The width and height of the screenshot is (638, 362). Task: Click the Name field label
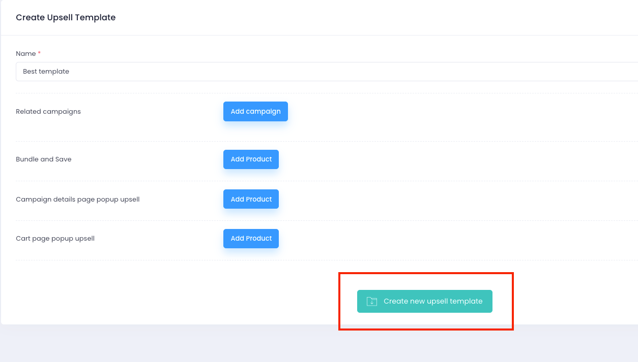click(26, 53)
